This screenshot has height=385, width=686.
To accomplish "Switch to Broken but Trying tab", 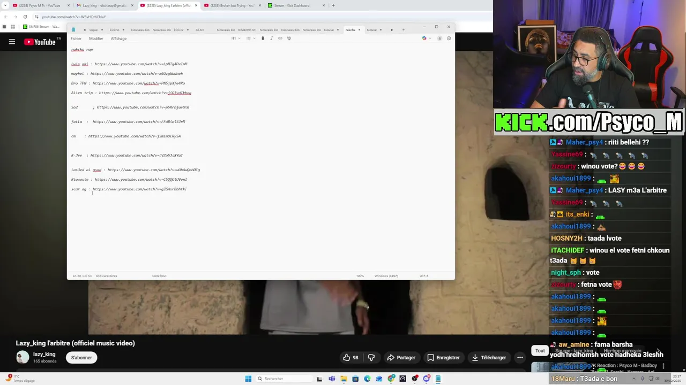I will click(233, 5).
